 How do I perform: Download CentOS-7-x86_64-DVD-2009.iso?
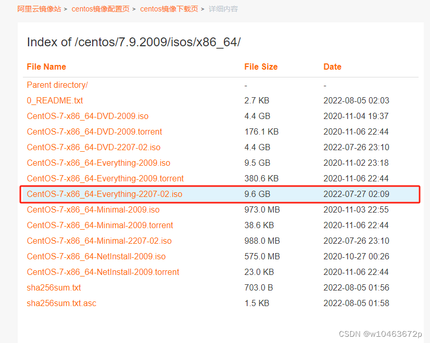(87, 116)
